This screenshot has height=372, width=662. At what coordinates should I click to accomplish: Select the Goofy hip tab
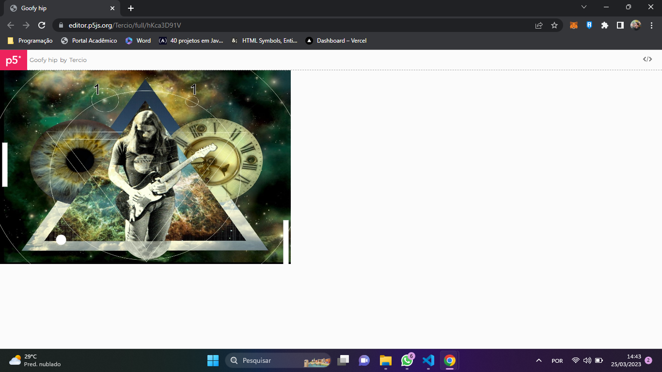tap(62, 8)
